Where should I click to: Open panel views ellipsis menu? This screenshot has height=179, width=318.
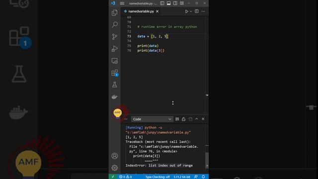(x=126, y=119)
